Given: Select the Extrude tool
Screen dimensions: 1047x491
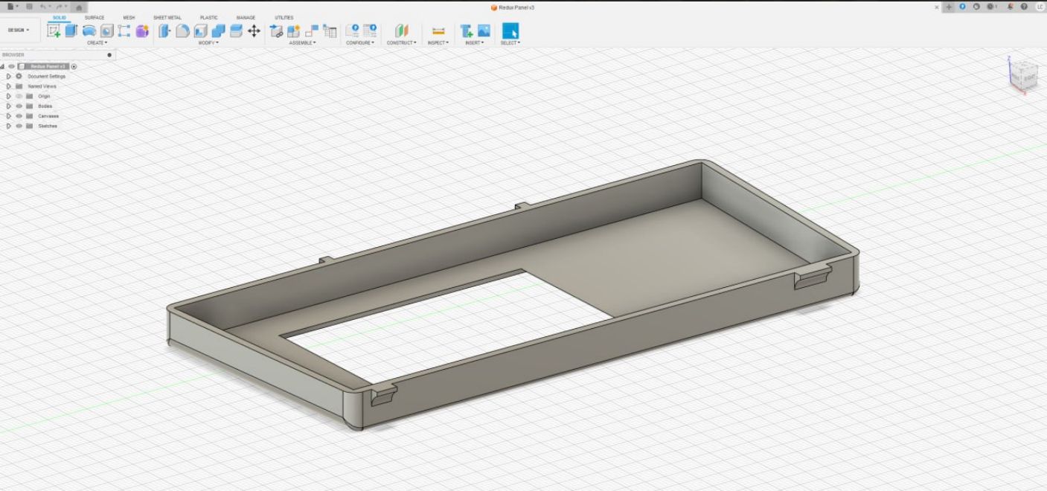Looking at the screenshot, I should (71, 31).
